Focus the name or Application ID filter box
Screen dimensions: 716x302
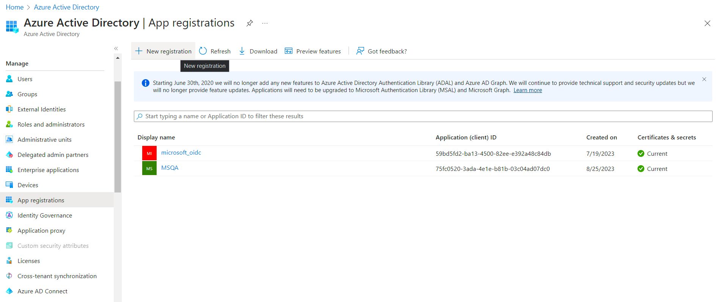423,116
